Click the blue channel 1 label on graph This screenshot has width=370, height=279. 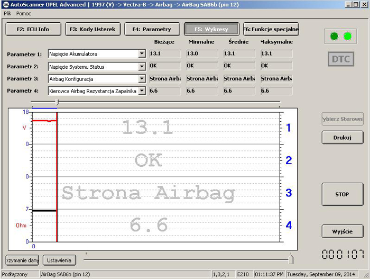click(288, 128)
